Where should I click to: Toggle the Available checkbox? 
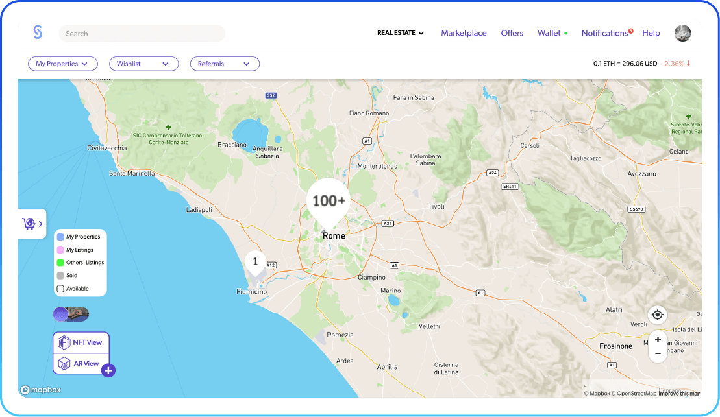coord(60,289)
